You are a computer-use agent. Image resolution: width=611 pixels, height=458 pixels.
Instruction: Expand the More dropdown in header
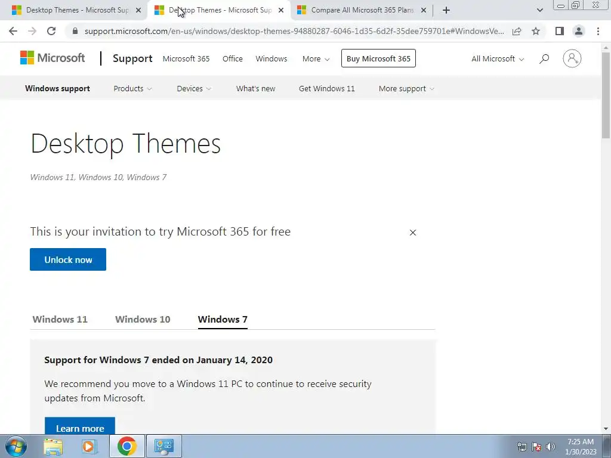[x=316, y=59]
